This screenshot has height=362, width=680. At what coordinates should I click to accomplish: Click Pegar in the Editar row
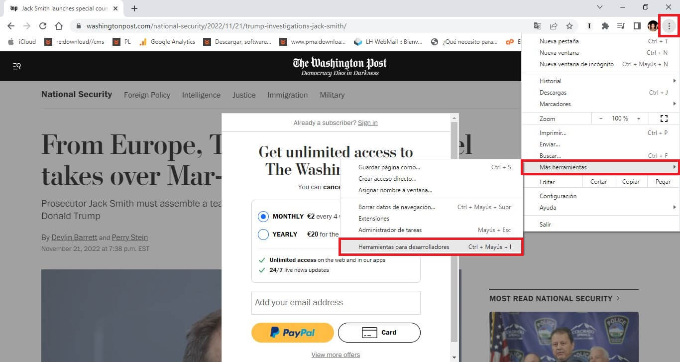point(663,182)
